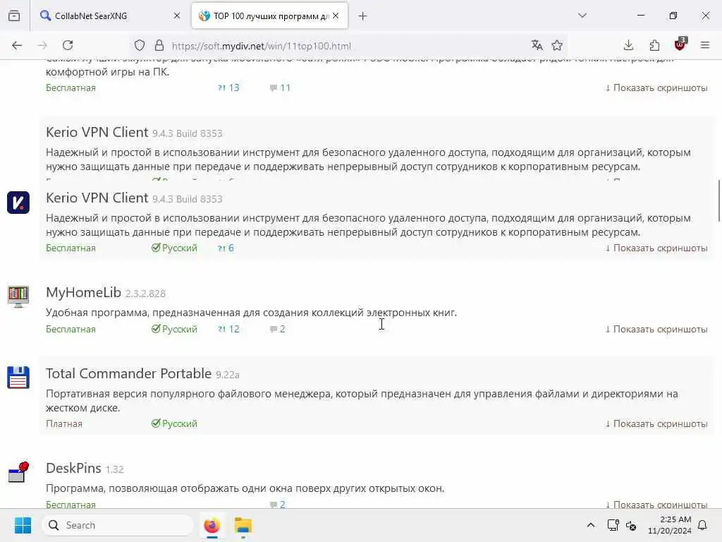The width and height of the screenshot is (722, 542).
Task: Close the CollabNet SearXNG tab
Action: (x=177, y=16)
